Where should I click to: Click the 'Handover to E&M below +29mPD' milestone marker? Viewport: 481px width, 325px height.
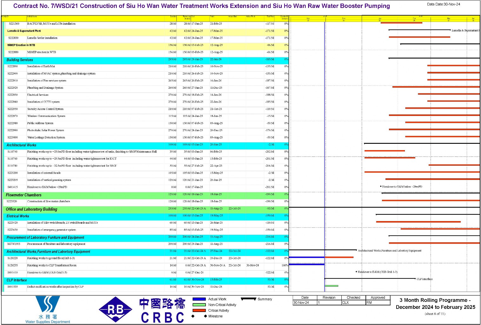click(x=381, y=187)
